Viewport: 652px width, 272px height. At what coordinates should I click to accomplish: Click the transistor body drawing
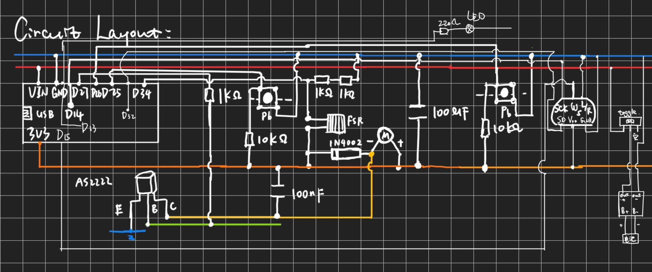click(x=146, y=183)
